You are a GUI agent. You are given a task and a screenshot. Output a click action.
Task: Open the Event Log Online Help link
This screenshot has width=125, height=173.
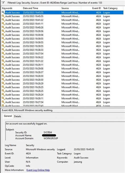38,170
